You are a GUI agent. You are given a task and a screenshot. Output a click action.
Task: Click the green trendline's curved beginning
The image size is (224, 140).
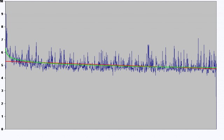pyautogui.click(x=7, y=55)
